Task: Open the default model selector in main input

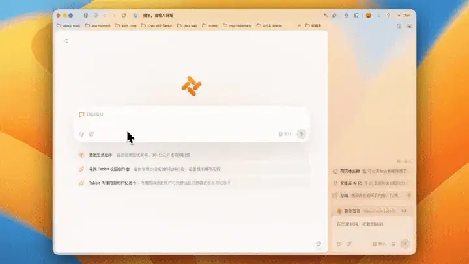Action: 285,134
